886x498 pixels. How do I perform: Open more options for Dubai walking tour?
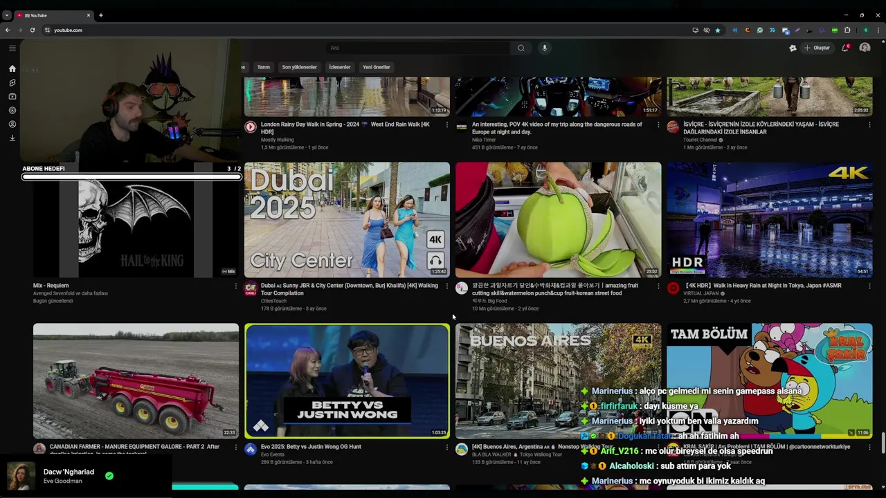click(446, 286)
